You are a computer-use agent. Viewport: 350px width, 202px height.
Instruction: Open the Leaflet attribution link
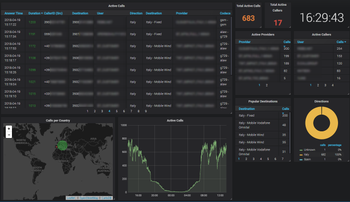[71, 198]
